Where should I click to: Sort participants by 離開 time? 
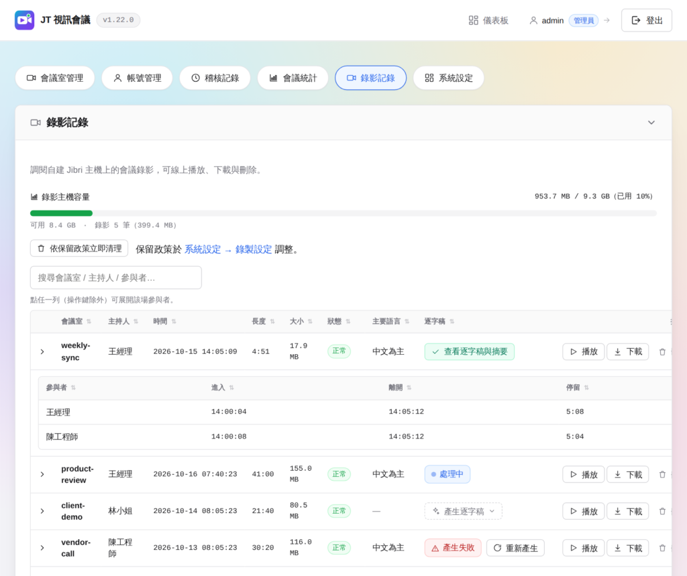400,388
